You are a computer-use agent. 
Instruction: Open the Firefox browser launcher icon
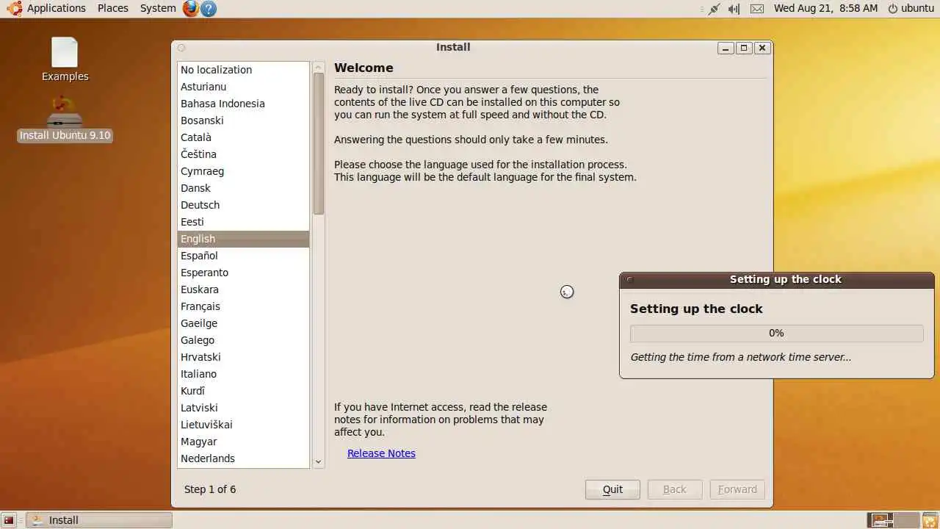tap(191, 8)
